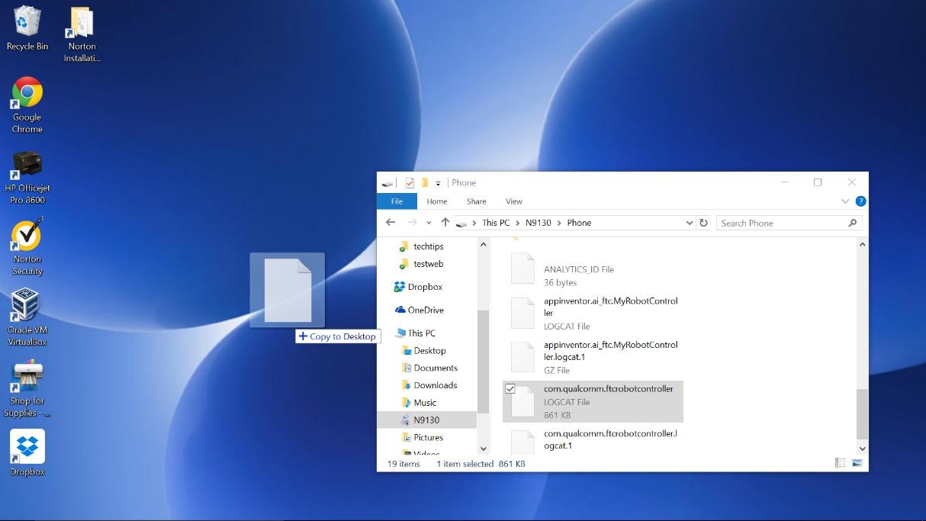Open Explorer Help blue question icon

coord(860,201)
